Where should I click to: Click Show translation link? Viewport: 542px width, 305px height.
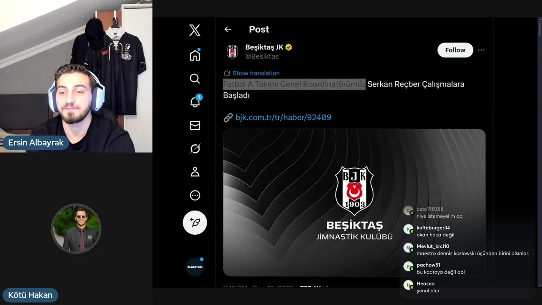[x=256, y=73]
